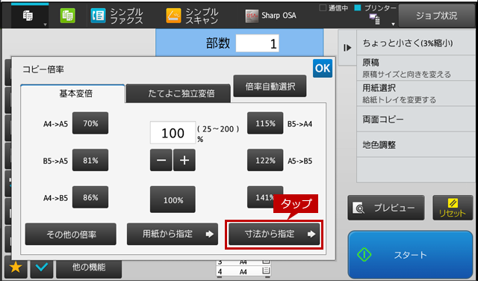Image resolution: width=478 pixels, height=281 pixels.
Task: Open シンプルファクス mode
Action: click(117, 16)
